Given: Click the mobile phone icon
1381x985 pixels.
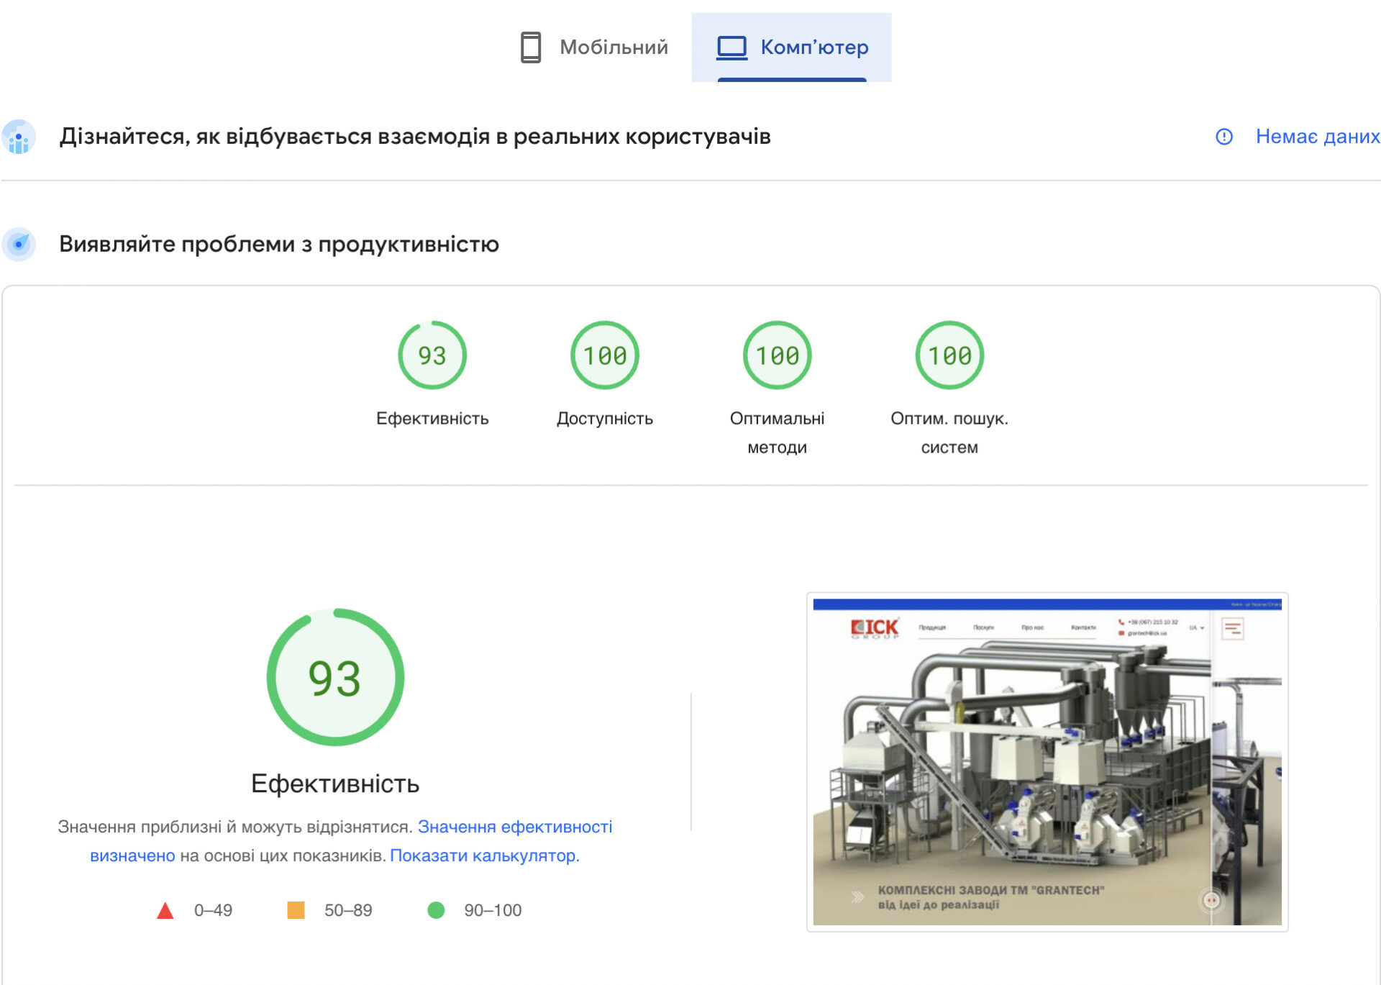Looking at the screenshot, I should tap(531, 47).
